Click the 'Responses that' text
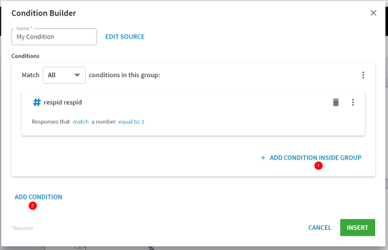This screenshot has width=388, height=250. pyautogui.click(x=51, y=122)
